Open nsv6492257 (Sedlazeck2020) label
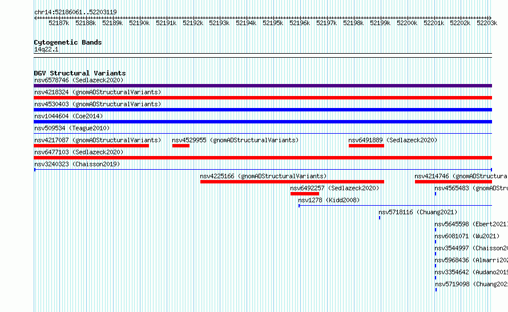The width and height of the screenshot is (508, 312). pyautogui.click(x=334, y=188)
